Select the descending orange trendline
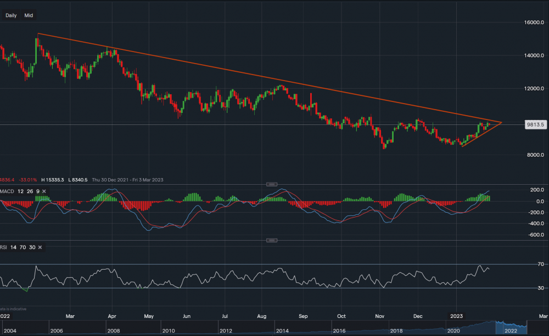This screenshot has height=336, width=549. tap(274, 78)
